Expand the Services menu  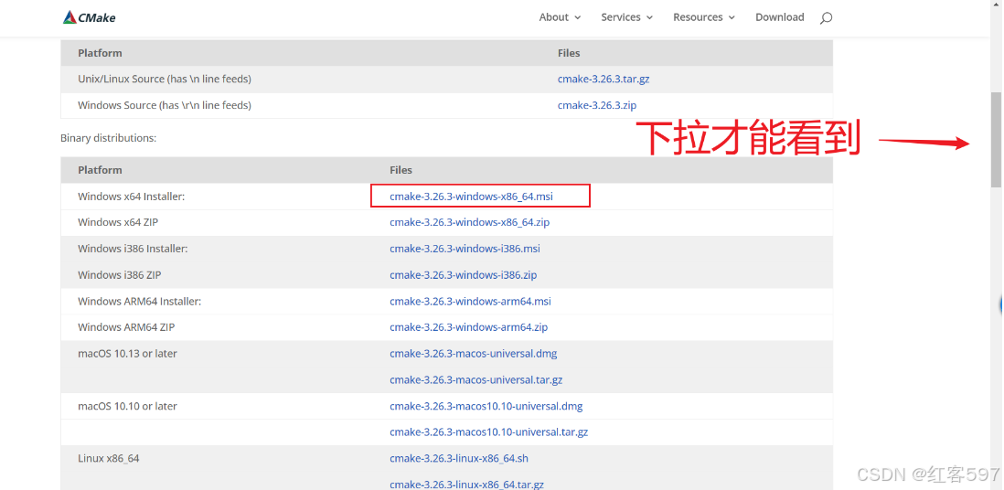click(627, 17)
